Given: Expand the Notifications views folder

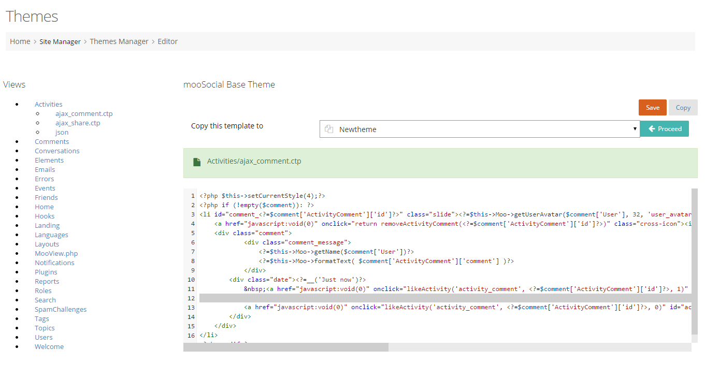Looking at the screenshot, I should click(x=54, y=263).
